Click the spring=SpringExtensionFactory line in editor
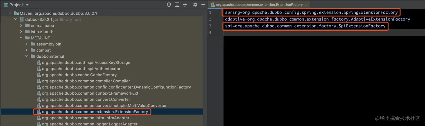 (x=311, y=13)
